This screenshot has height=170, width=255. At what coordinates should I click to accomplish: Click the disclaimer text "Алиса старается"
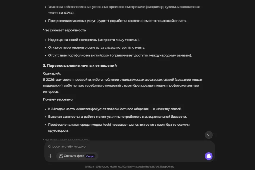point(122,167)
